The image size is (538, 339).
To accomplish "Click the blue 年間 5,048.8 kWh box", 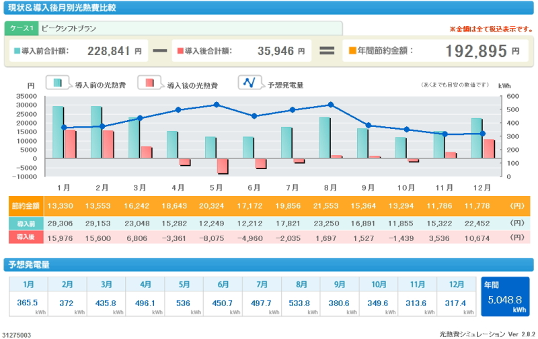I will point(505,297).
